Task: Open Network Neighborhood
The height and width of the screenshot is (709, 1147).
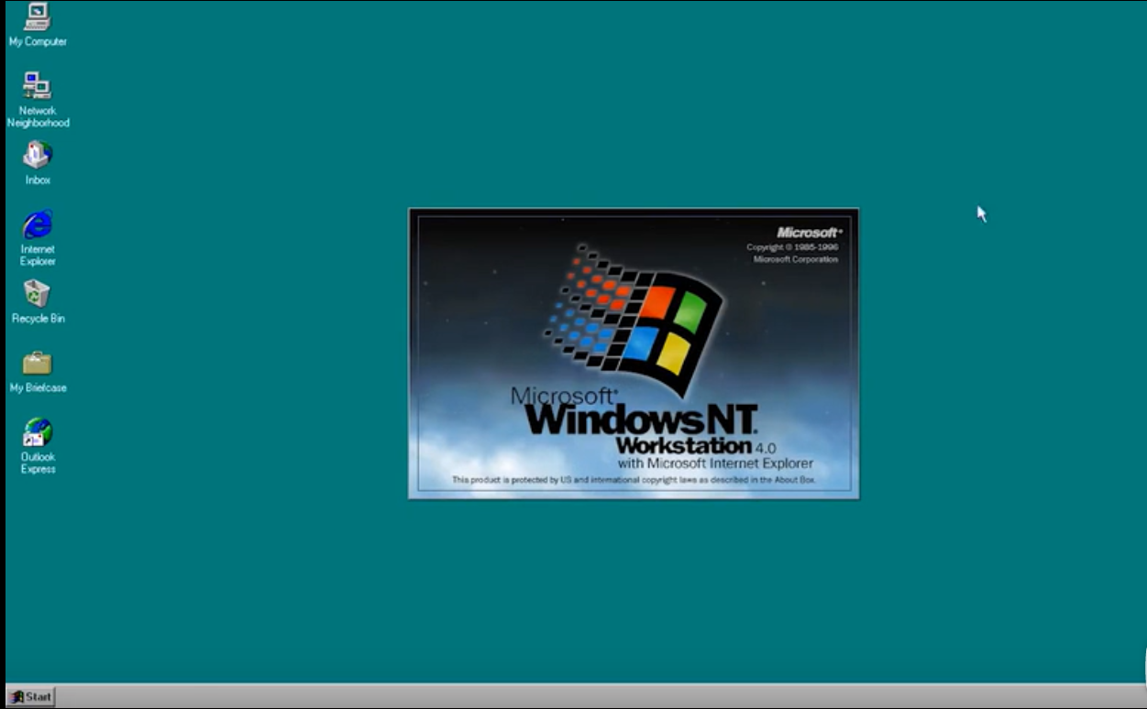Action: tap(37, 87)
